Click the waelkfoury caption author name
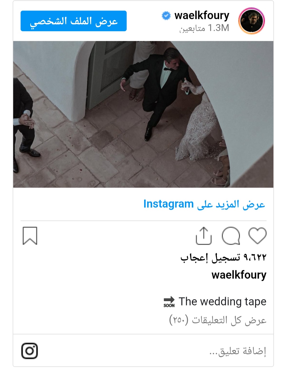285x372 pixels. tap(239, 275)
